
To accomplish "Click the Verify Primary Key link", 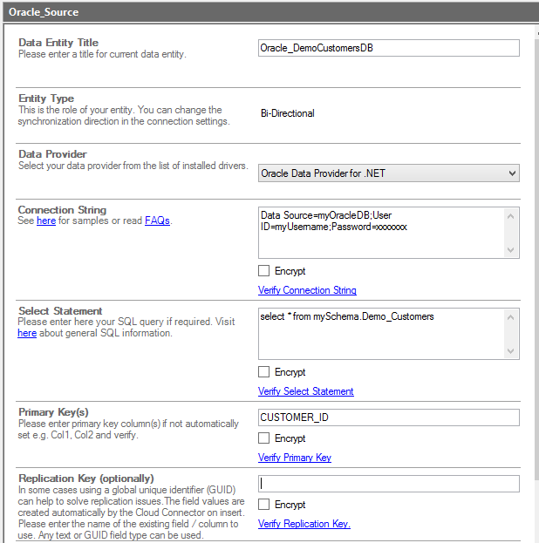I will 295,458.
